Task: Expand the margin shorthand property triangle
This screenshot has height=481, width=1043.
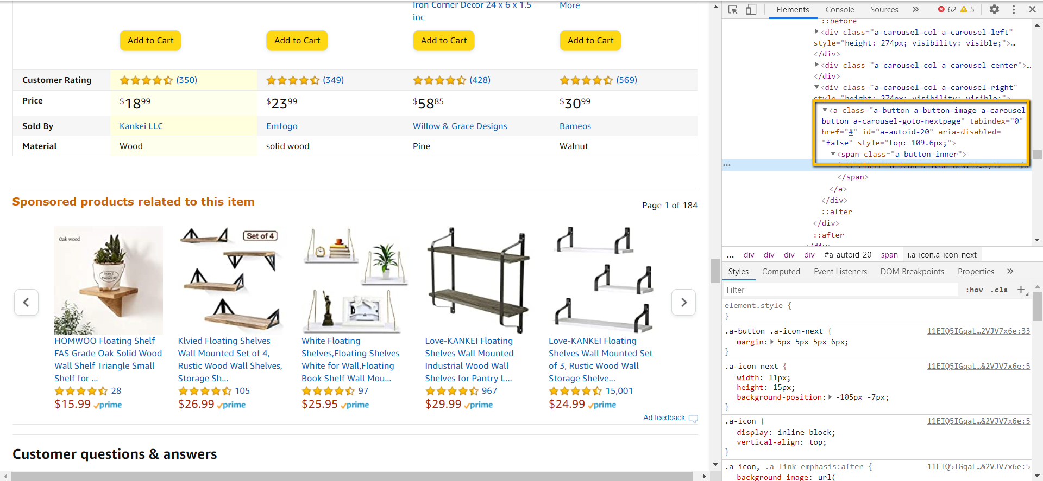Action: pos(772,342)
